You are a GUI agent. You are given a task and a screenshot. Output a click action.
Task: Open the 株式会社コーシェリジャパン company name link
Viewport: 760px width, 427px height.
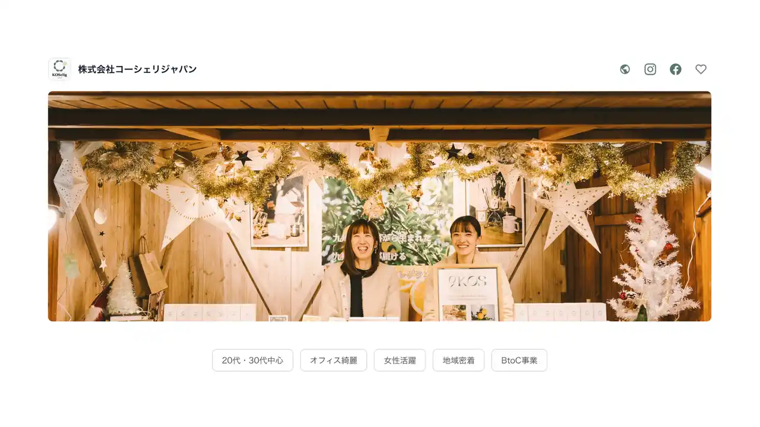(x=137, y=69)
